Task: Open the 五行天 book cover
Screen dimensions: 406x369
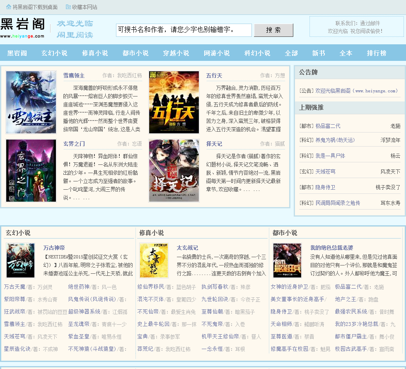Action: point(174,102)
